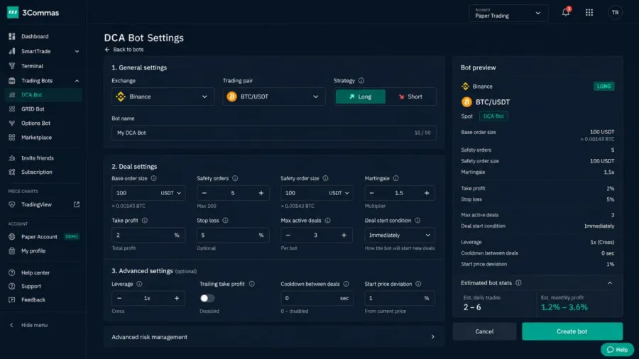Image resolution: width=639 pixels, height=359 pixels.
Task: Click the Stop loss percentage field
Action: 233,235
